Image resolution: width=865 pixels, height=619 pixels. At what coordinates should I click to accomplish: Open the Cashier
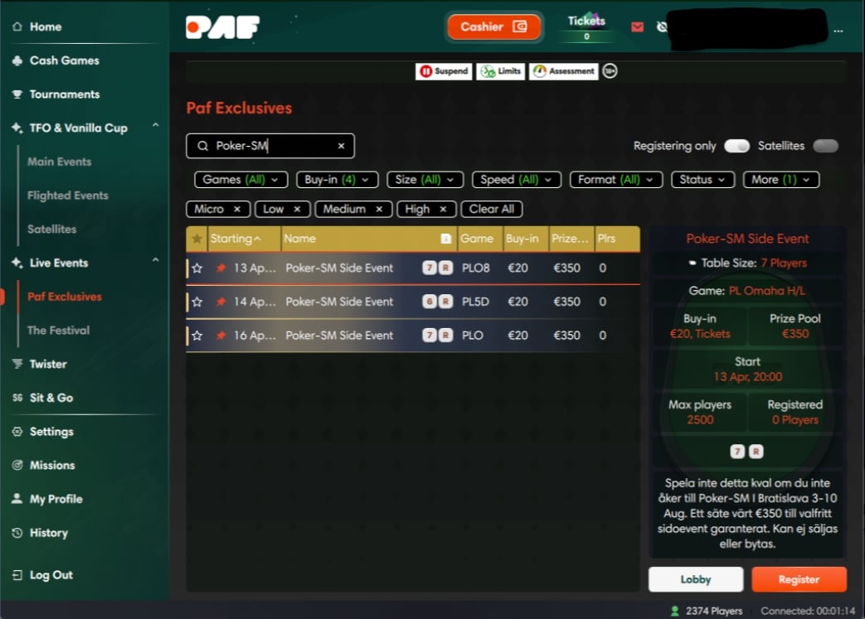tap(493, 27)
